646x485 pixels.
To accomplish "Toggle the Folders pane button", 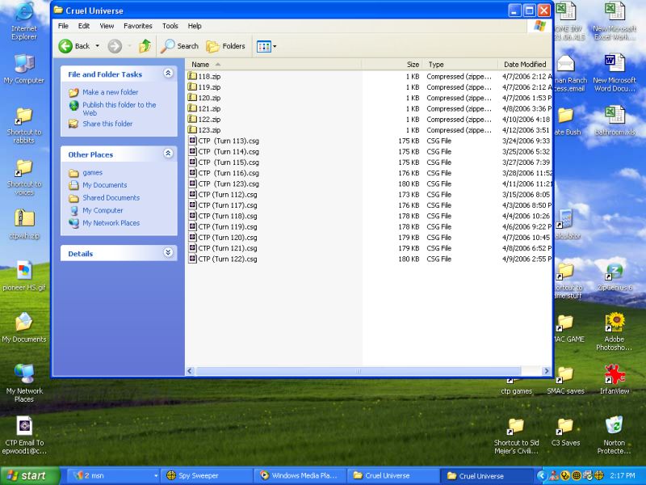I will [225, 46].
